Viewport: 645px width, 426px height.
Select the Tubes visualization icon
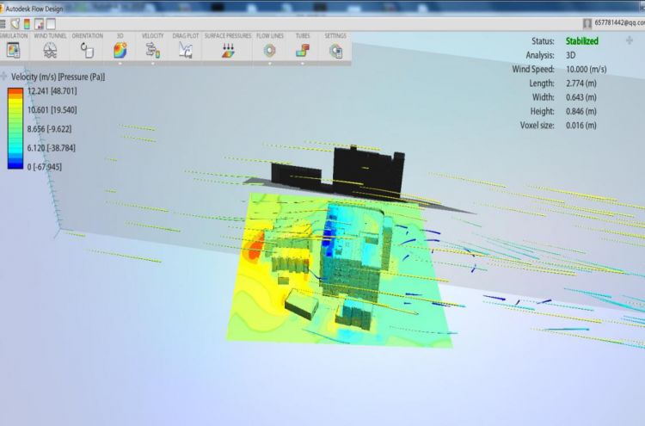[x=303, y=50]
